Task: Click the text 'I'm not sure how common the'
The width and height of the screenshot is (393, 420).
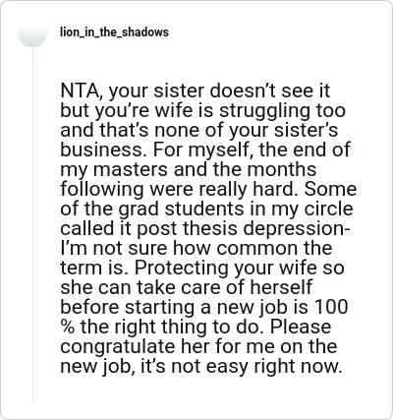Action: tap(196, 248)
